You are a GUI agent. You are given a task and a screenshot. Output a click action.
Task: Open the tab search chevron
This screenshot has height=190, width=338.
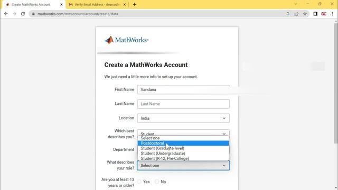[296, 4]
